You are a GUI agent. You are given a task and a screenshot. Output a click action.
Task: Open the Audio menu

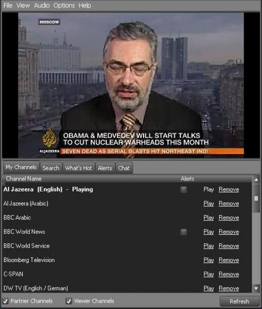click(42, 5)
